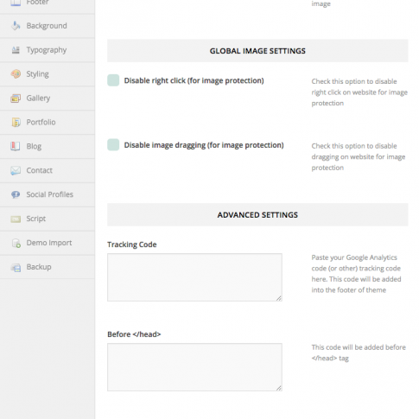This screenshot has height=419, width=419.
Task: Click the Background paint bucket icon
Action: 16,26
